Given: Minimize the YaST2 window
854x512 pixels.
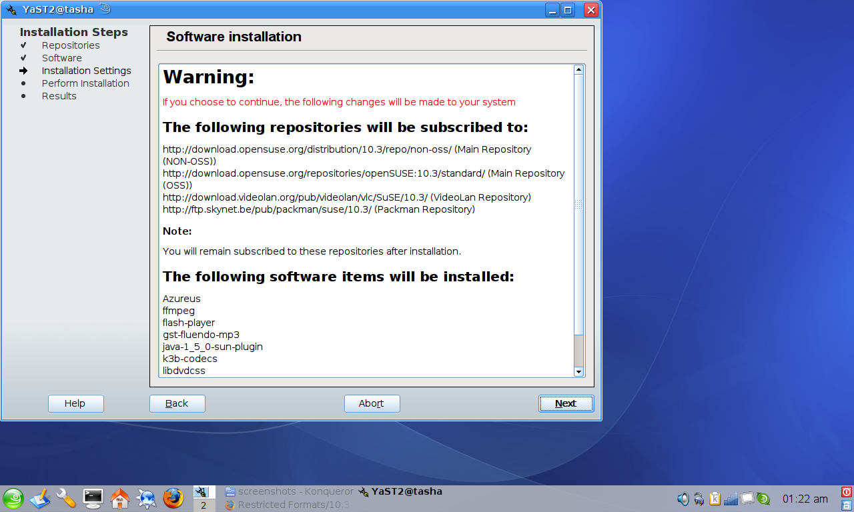Looking at the screenshot, I should click(552, 9).
